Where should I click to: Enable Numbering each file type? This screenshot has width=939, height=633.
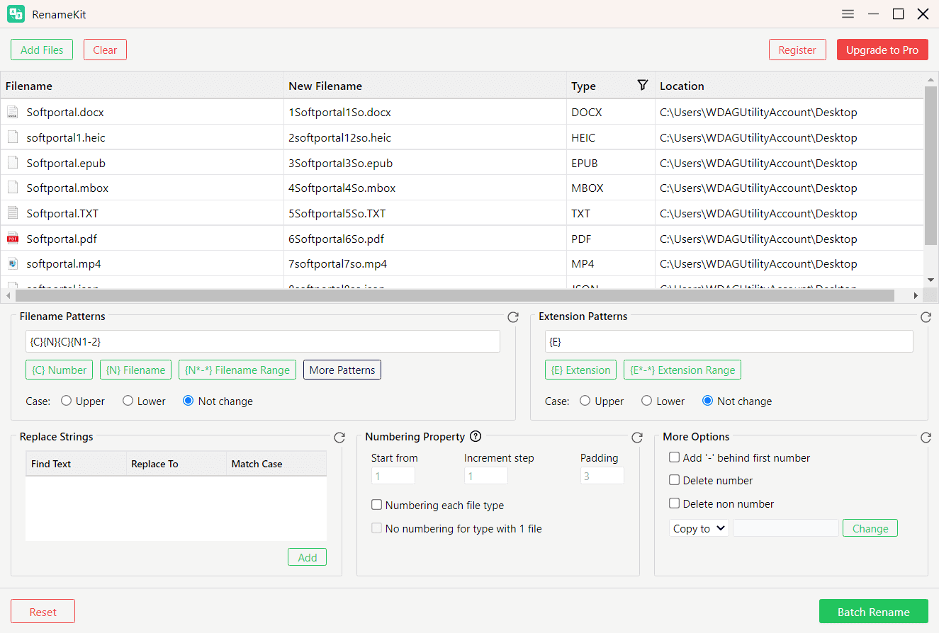pos(377,506)
